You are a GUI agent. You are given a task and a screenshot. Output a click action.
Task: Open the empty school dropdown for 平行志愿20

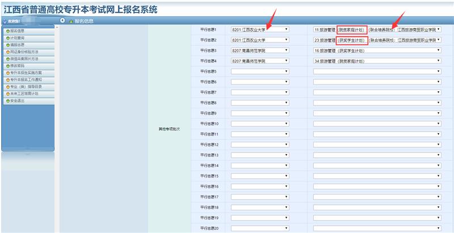[260, 228]
